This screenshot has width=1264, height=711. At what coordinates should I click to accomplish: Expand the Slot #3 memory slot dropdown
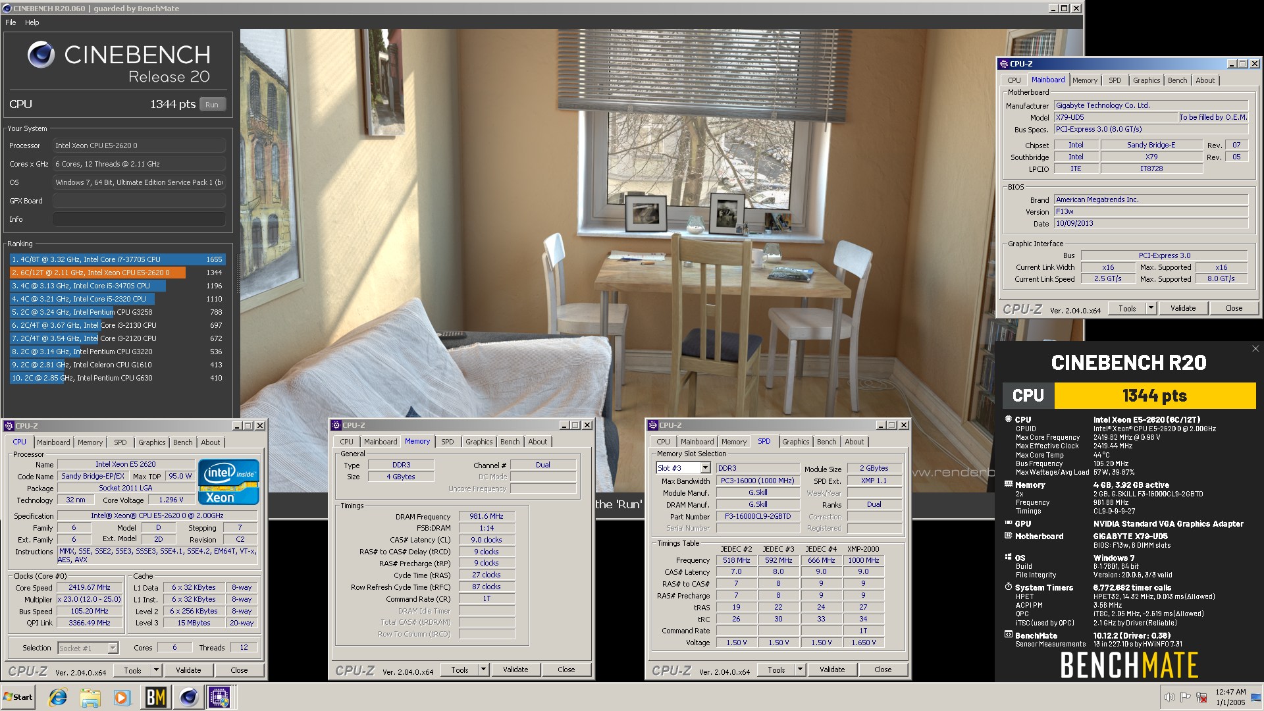[705, 468]
